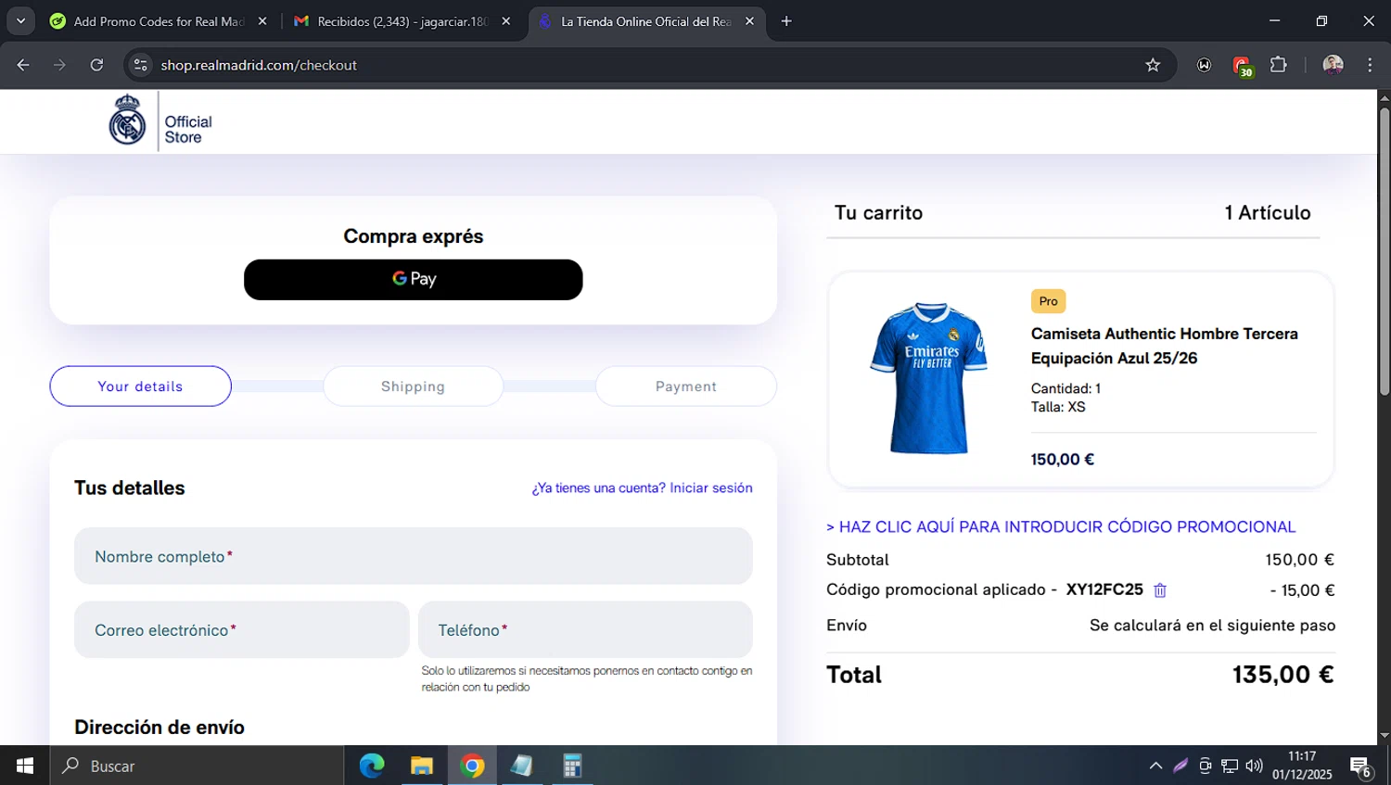Remove promo code with the trash icon
1391x785 pixels.
click(x=1159, y=590)
